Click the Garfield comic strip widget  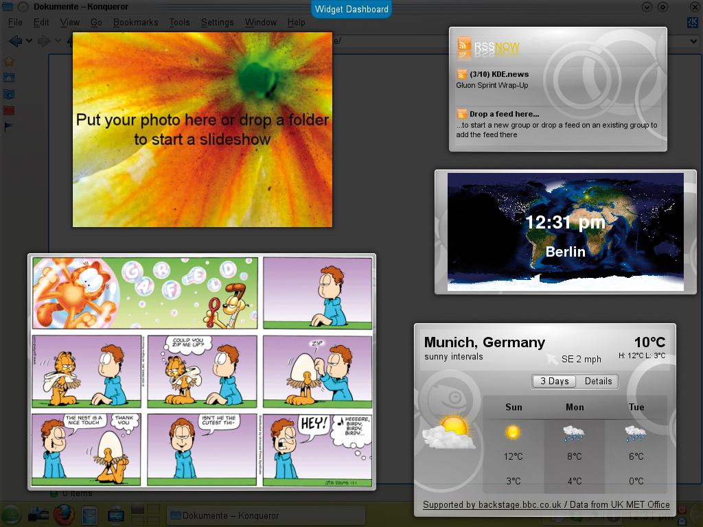click(x=202, y=371)
